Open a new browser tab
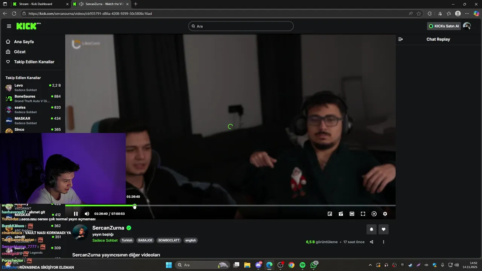Image resolution: width=482 pixels, height=271 pixels. pyautogui.click(x=136, y=4)
